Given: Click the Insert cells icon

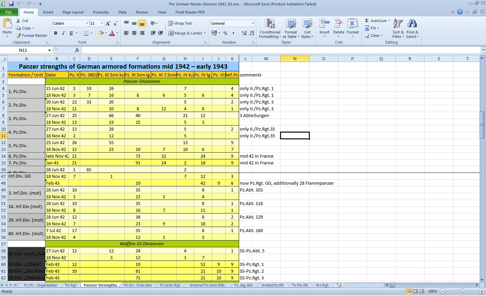Looking at the screenshot, I should (324, 23).
